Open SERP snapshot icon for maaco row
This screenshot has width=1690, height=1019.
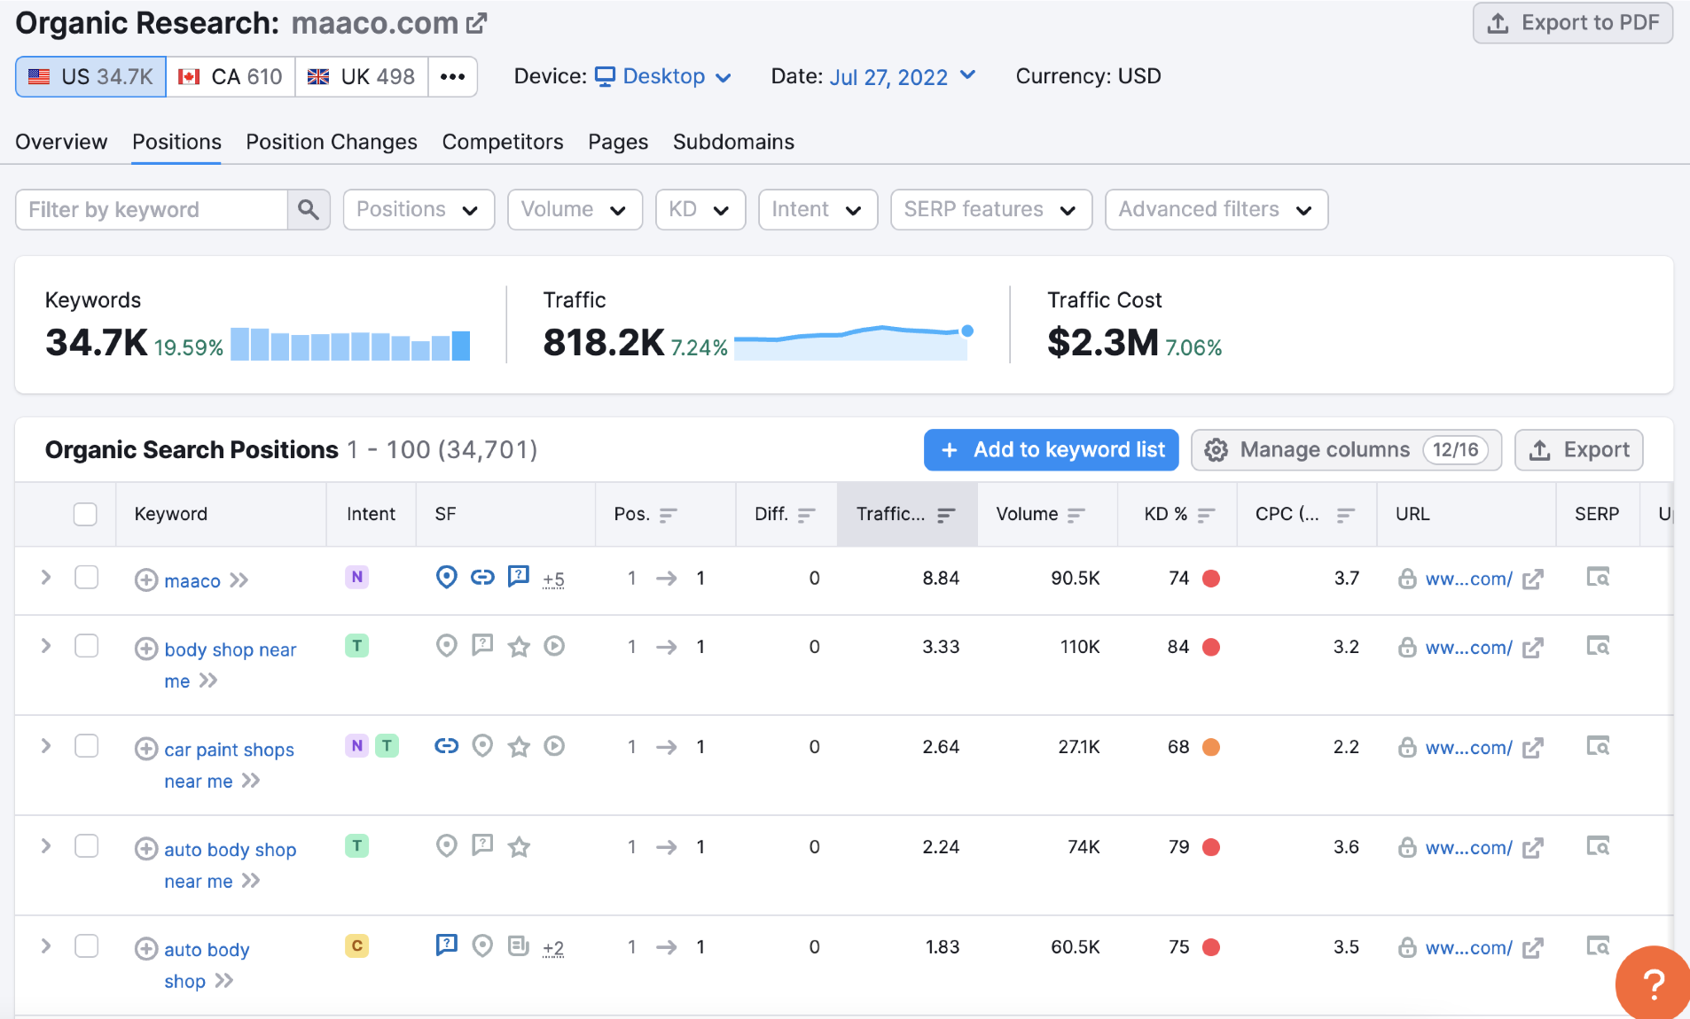tap(1597, 578)
